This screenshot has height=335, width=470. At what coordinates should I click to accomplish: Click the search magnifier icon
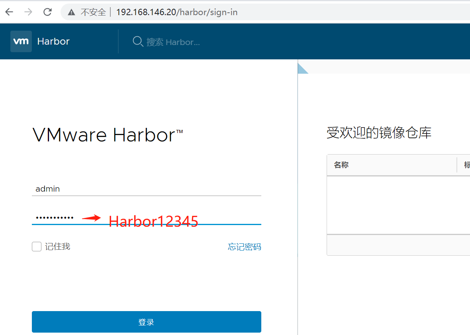pos(137,41)
